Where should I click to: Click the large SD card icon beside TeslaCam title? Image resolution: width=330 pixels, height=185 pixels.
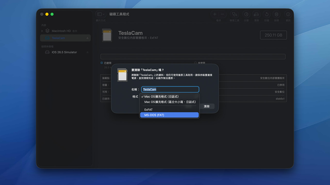coord(107,35)
